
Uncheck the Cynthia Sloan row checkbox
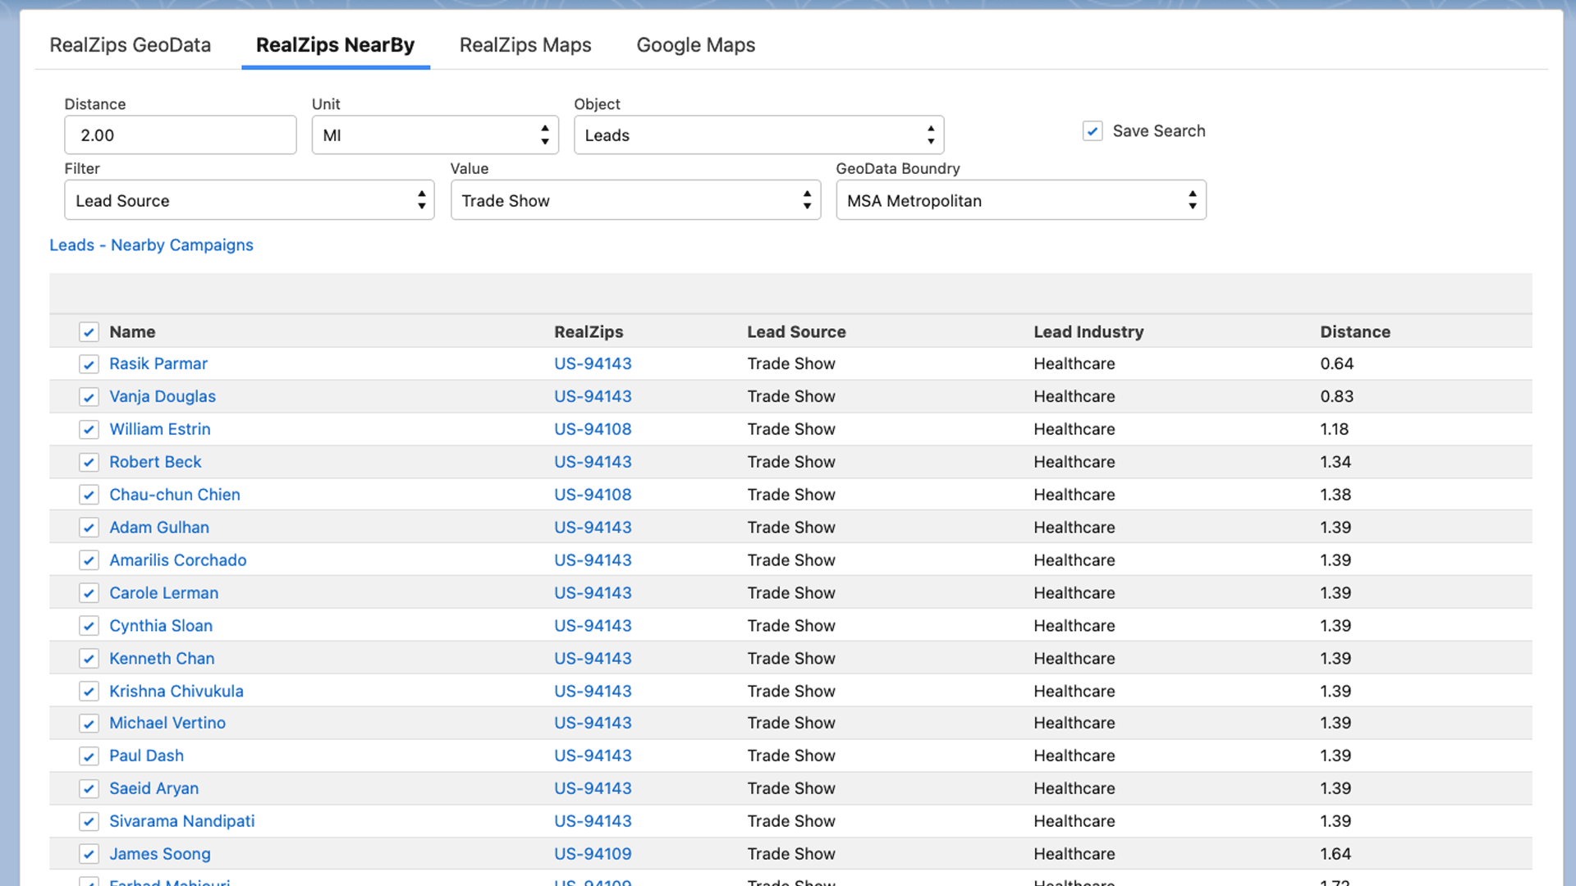pyautogui.click(x=89, y=626)
